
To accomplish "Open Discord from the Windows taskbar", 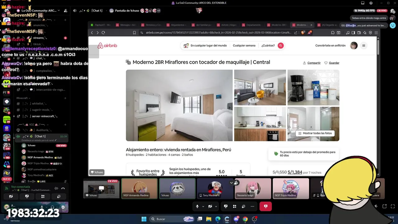I will (x=236, y=219).
